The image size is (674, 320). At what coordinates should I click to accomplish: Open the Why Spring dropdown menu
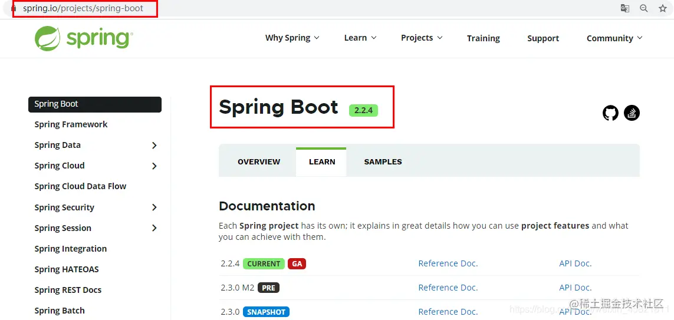[x=292, y=38]
